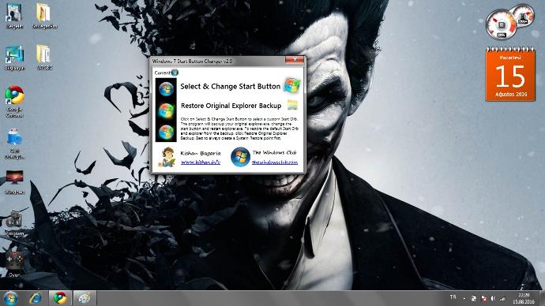Click the volume speaker tray icon
This screenshot has width=545, height=306.
[x=493, y=298]
